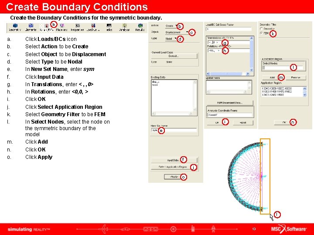
Task: Open the Properties application icon
Action: 77,27
